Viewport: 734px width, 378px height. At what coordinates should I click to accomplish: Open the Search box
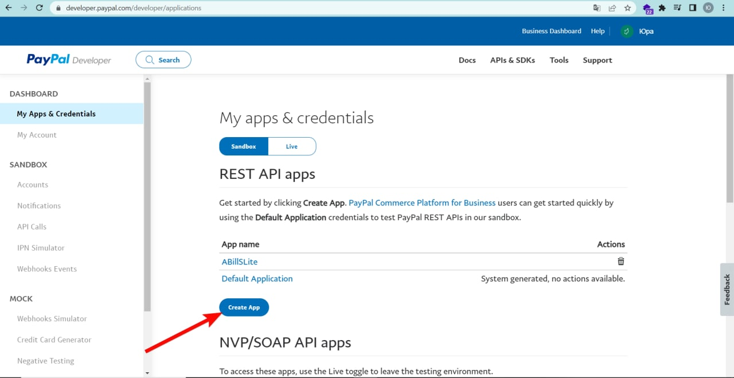[x=163, y=60]
